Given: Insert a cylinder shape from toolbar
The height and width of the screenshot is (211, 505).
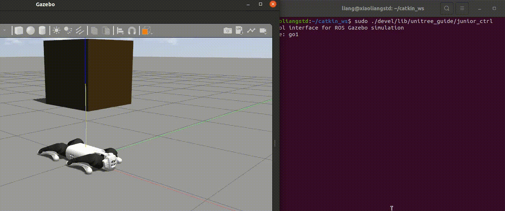Looking at the screenshot, I should [x=42, y=30].
